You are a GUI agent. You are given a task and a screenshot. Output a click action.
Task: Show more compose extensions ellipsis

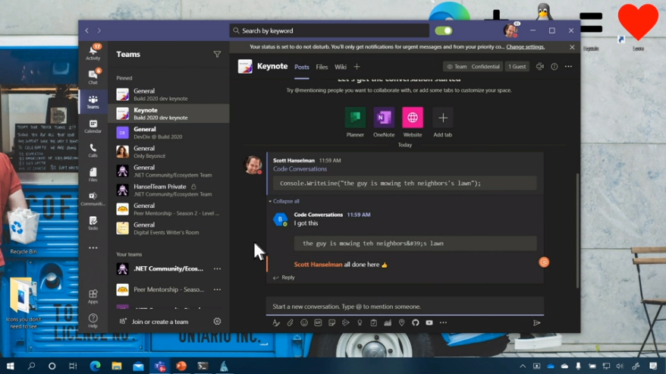(443, 322)
